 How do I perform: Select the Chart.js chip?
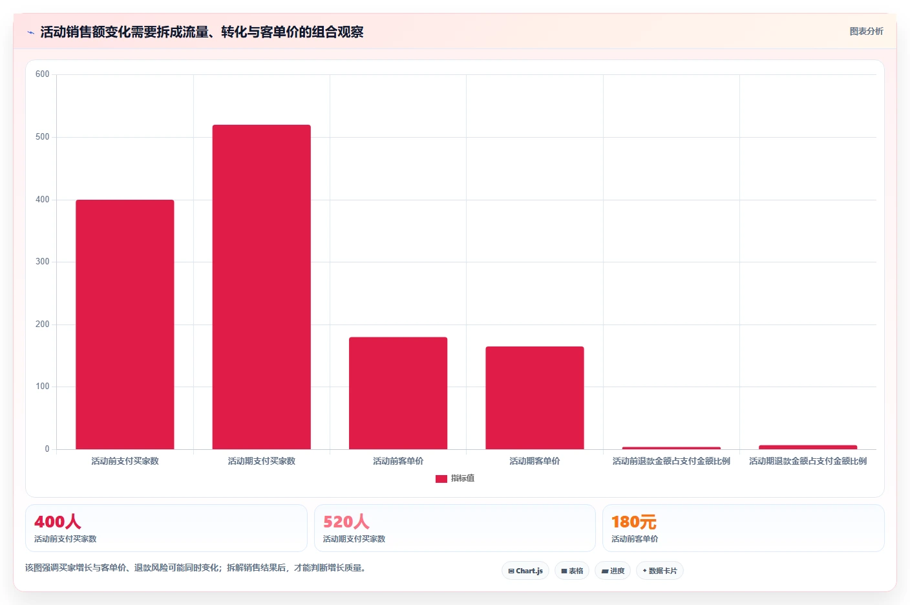click(525, 571)
